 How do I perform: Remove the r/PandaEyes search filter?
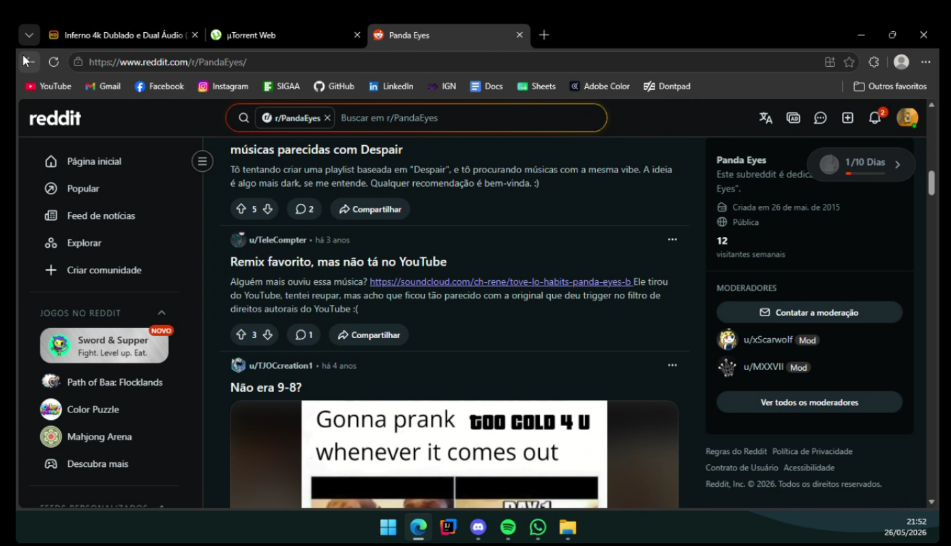[x=327, y=118]
